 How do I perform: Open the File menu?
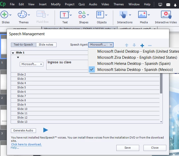[x=12, y=4]
